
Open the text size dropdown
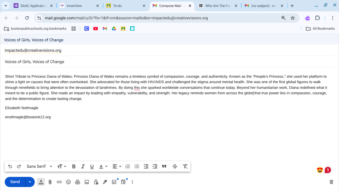(62, 166)
